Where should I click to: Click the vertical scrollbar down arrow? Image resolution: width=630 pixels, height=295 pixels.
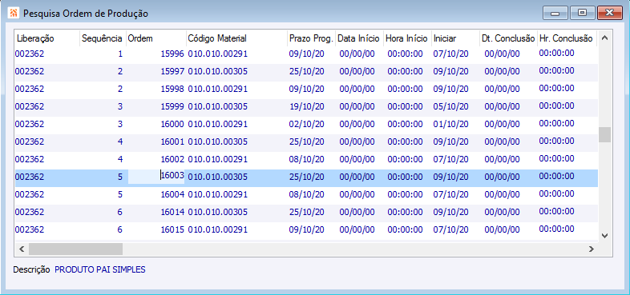point(604,235)
